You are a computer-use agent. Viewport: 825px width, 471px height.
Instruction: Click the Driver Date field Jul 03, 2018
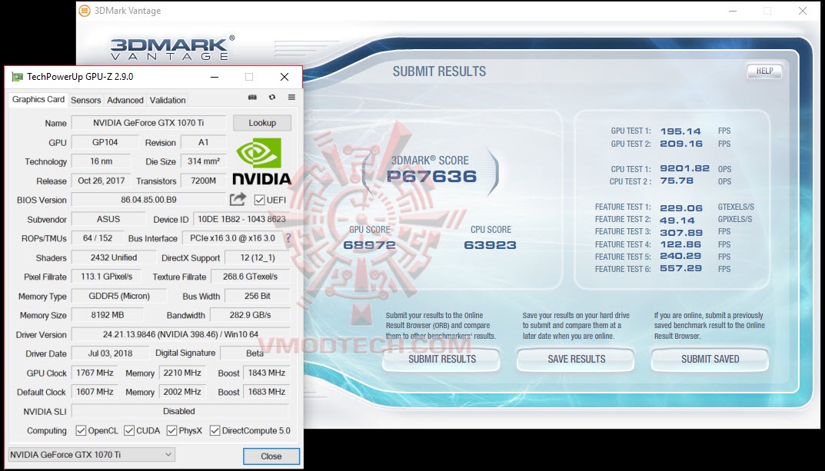pos(110,353)
